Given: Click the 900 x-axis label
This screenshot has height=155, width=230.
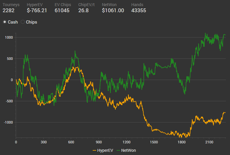Looking at the screenshot, I should (99, 142).
